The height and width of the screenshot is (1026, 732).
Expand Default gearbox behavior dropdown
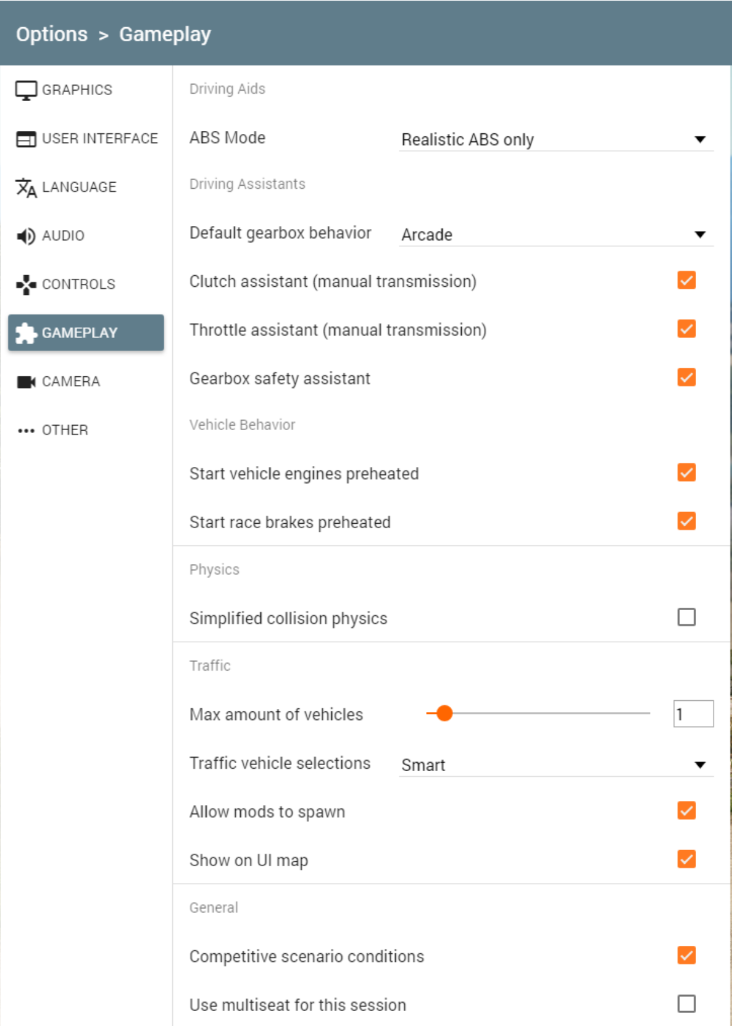pyautogui.click(x=555, y=234)
